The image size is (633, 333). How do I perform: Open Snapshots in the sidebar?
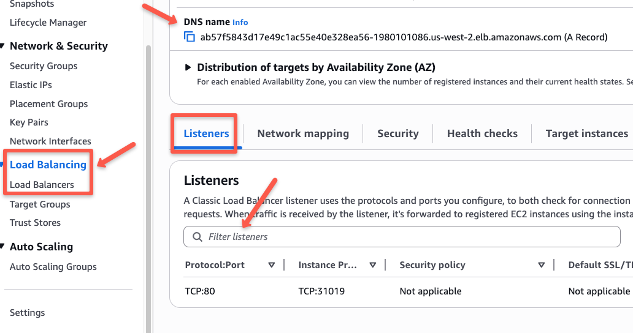pos(32,4)
